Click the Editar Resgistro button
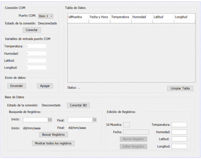The height and width of the screenshot is (159, 201). (133, 147)
